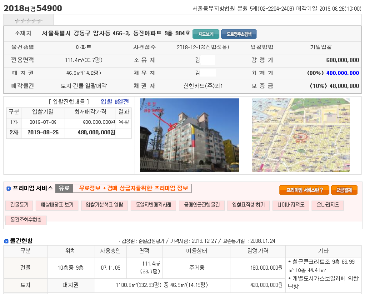365x294 pixels.
Task: Click the 기일입찰 bidding method value
Action: click(x=321, y=47)
